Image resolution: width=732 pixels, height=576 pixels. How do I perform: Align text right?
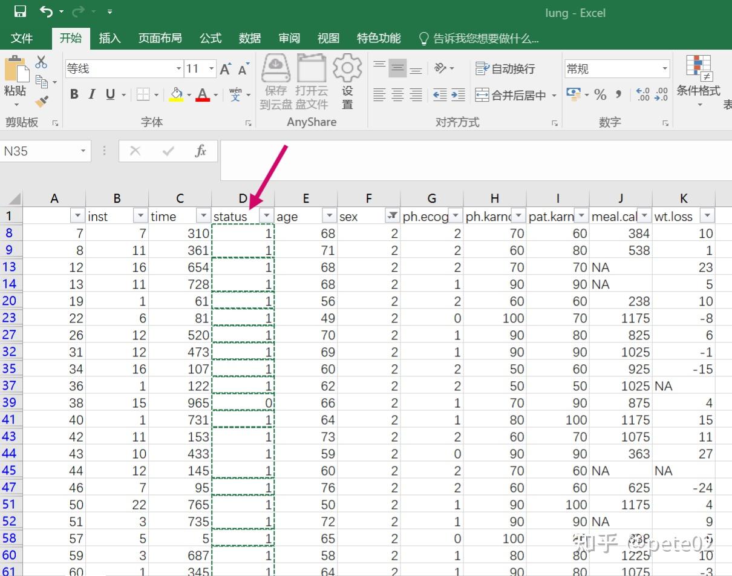[416, 94]
